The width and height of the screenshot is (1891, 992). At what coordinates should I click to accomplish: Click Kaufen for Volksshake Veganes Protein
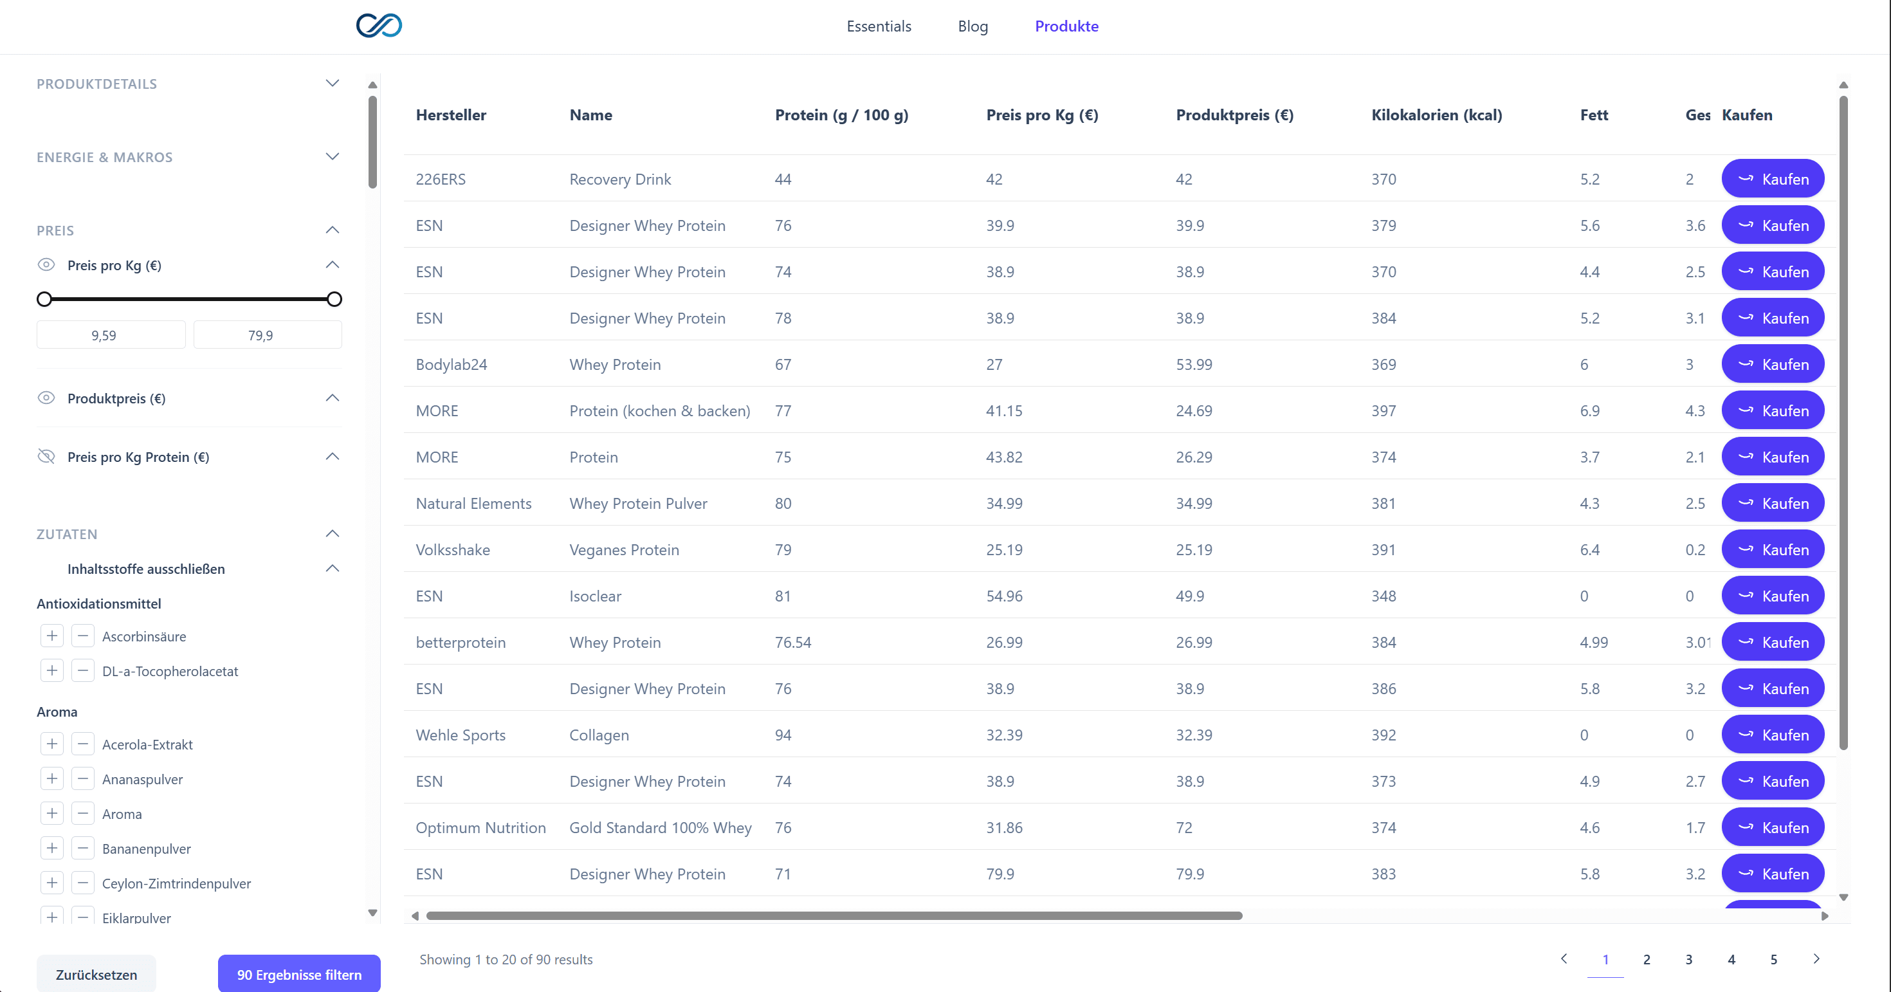1773,549
